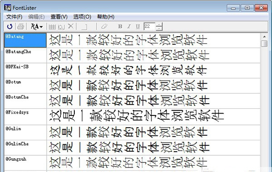Click the X delete icon in toolbar
272x172 pixels.
(x=71, y=26)
